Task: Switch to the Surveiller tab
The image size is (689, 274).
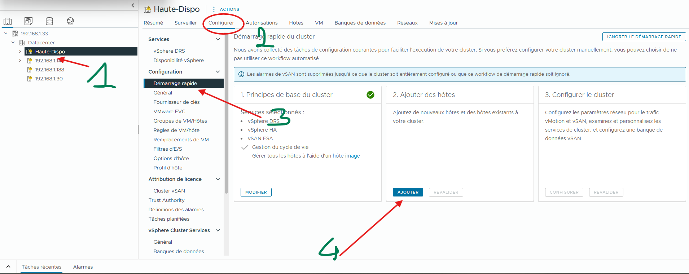Action: (x=186, y=23)
